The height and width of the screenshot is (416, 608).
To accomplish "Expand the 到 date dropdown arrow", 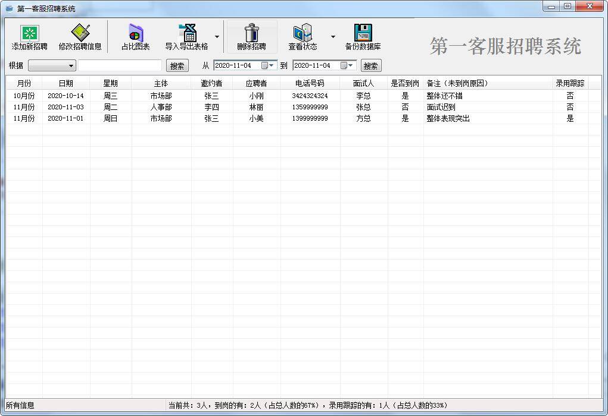I will [350, 65].
